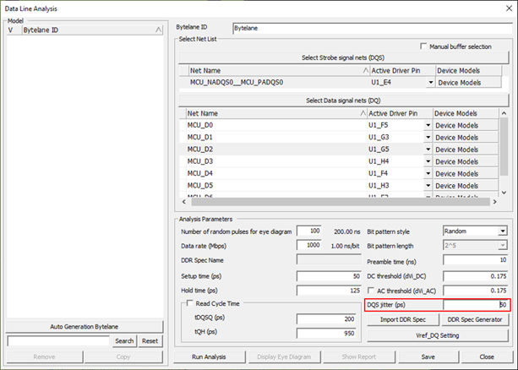Click the Import DDR Spec button
The width and height of the screenshot is (518, 370).
click(x=401, y=319)
